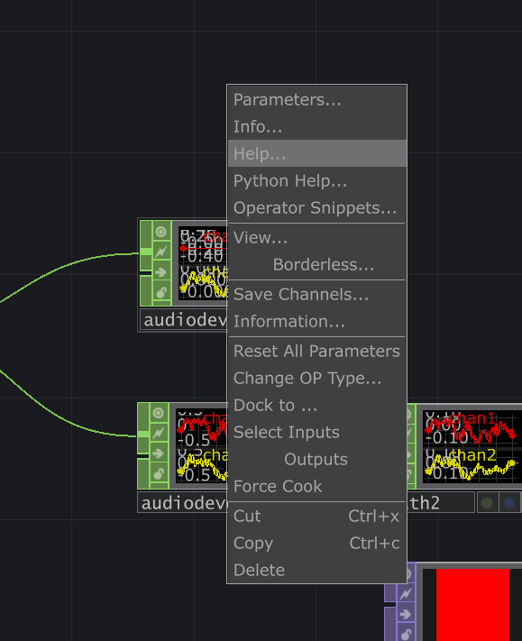Toggle bypass flag on upper audiodevice node
522x641 pixels.
(161, 252)
